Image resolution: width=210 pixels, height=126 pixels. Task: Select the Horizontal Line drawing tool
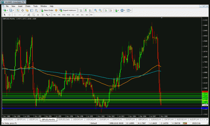click(19, 15)
